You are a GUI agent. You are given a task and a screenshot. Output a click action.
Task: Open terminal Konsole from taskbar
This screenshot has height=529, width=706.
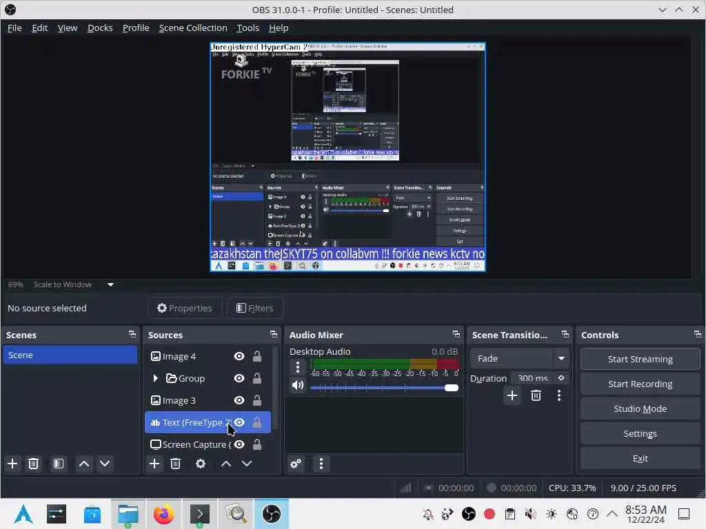(199, 514)
